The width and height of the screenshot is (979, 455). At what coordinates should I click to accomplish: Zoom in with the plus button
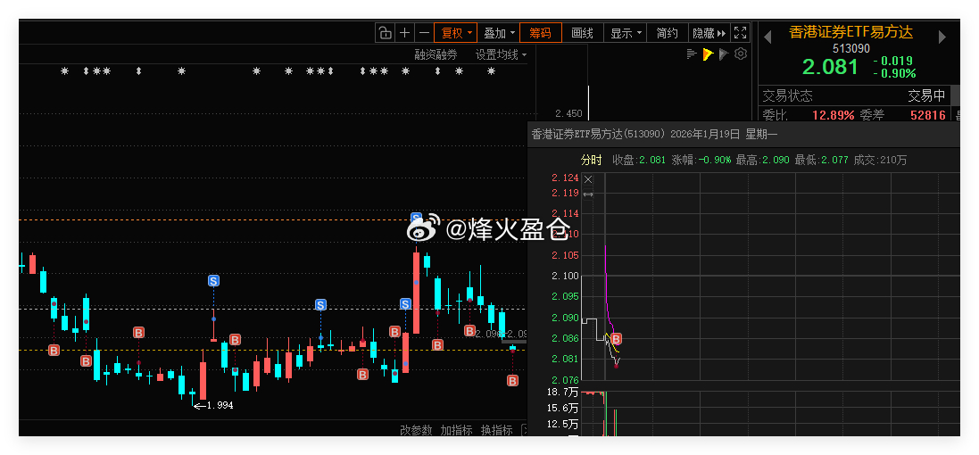click(404, 33)
